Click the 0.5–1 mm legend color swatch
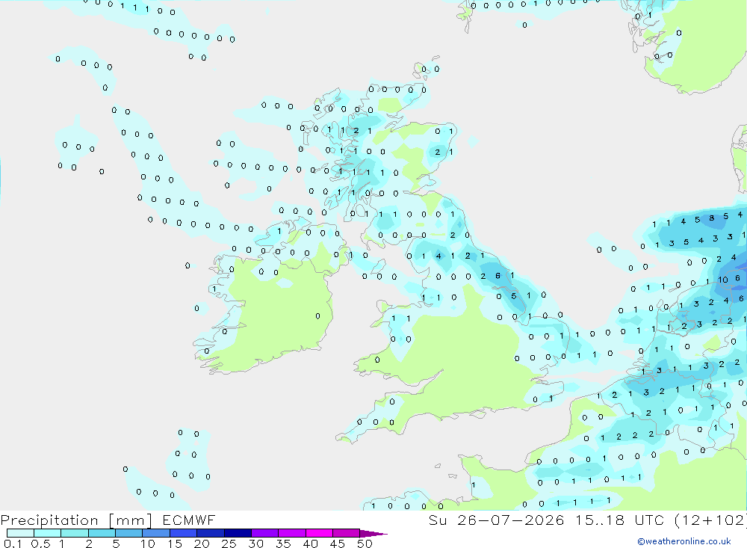747x548 pixels. (47, 533)
